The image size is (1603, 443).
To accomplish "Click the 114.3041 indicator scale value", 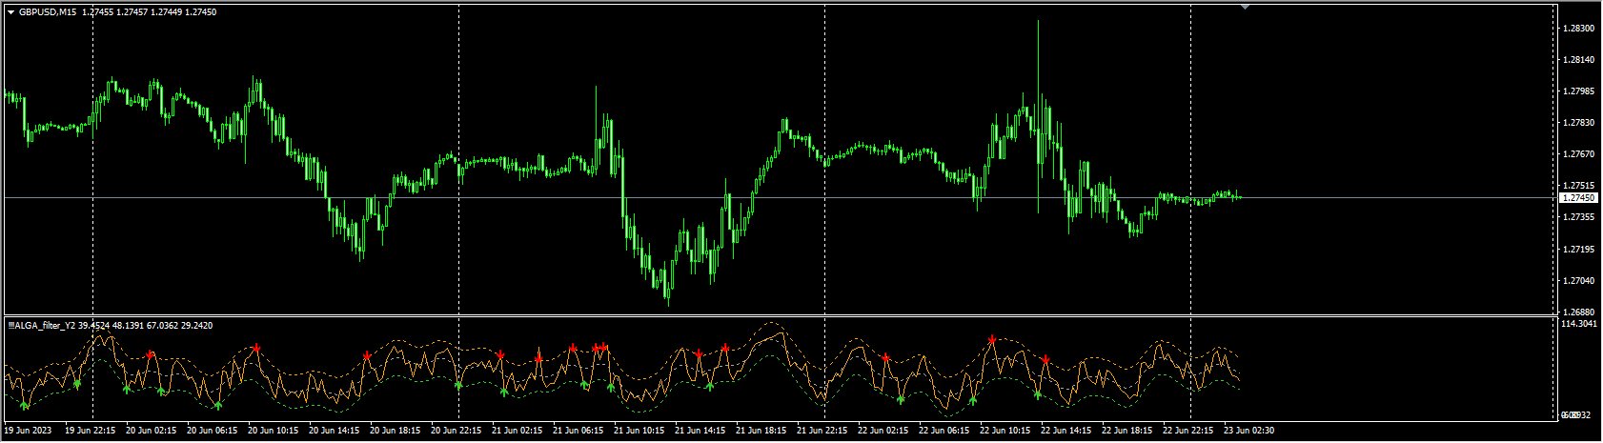I will click(x=1579, y=325).
